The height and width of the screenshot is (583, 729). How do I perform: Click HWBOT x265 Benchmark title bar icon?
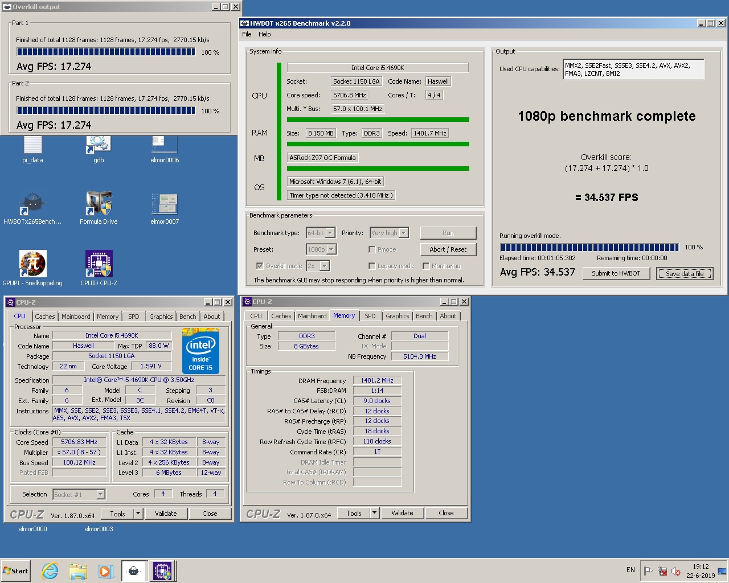[245, 23]
